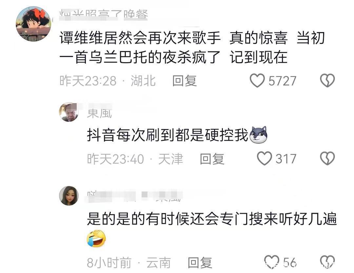Dislike the comment about 谭维维 returning
Viewport: 354px width, 273px height.
[327, 81]
